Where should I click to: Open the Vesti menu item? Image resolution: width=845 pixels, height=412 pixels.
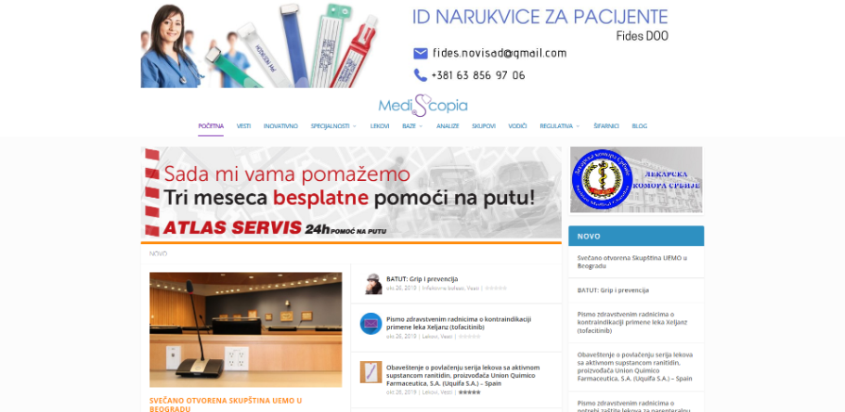(x=243, y=126)
